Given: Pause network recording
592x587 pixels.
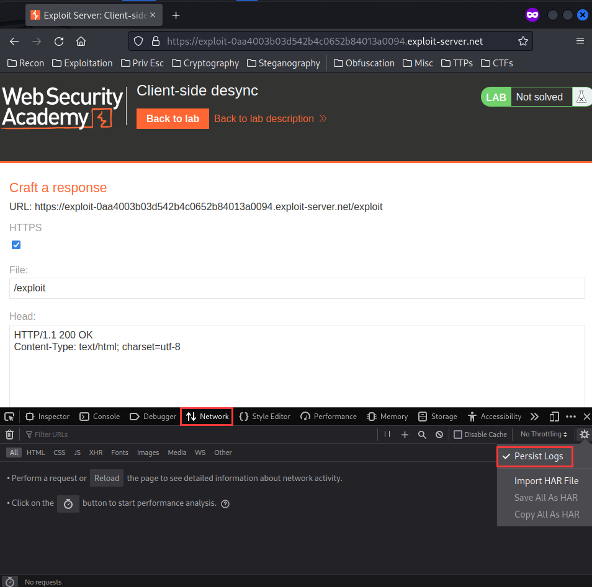Looking at the screenshot, I should tap(387, 435).
